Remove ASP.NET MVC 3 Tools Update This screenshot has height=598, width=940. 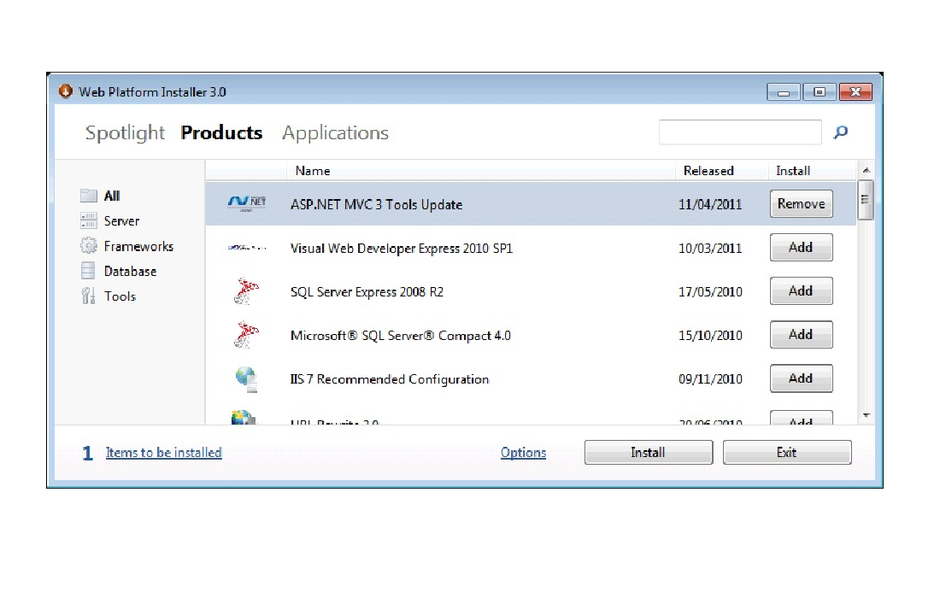coord(801,204)
